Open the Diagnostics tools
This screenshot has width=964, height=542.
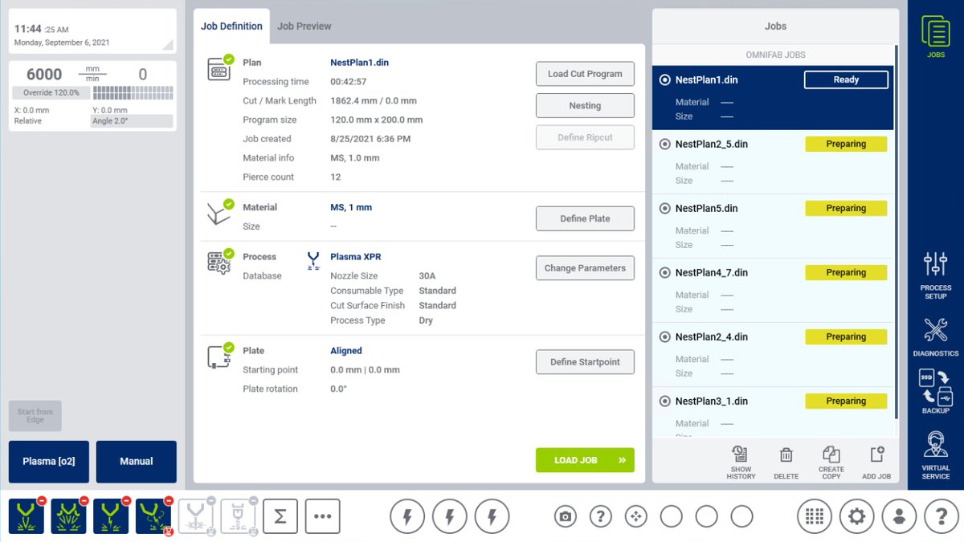[x=936, y=337]
